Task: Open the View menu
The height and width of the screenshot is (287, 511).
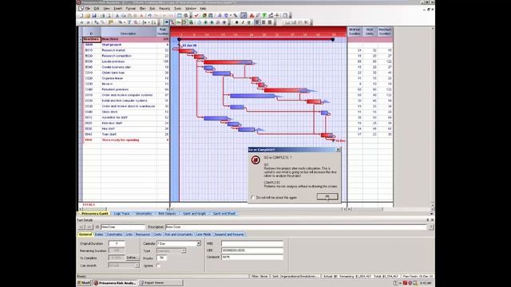Action: click(106, 9)
